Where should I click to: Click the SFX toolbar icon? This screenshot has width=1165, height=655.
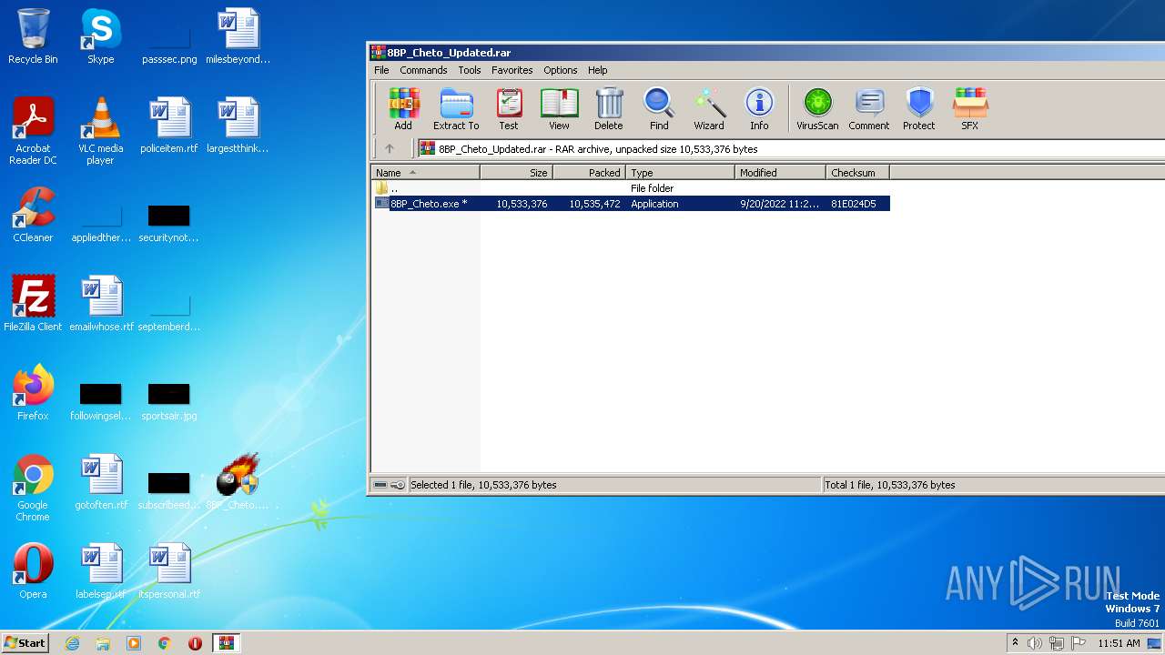tap(970, 109)
